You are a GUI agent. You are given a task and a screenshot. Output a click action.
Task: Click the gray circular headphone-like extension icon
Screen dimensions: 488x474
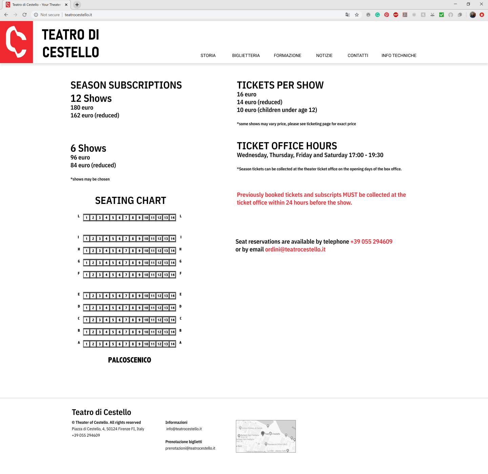451,15
